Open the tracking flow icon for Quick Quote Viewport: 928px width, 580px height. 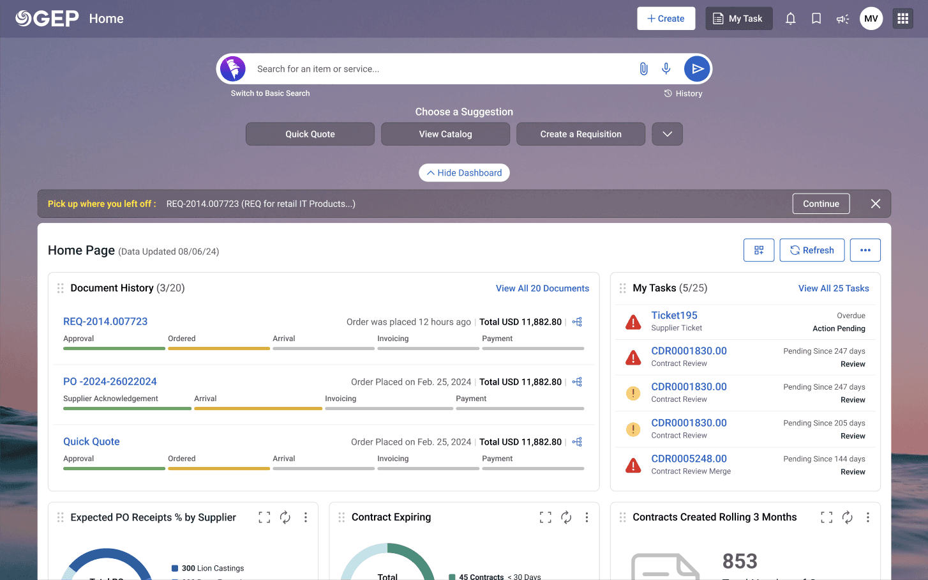coord(577,442)
